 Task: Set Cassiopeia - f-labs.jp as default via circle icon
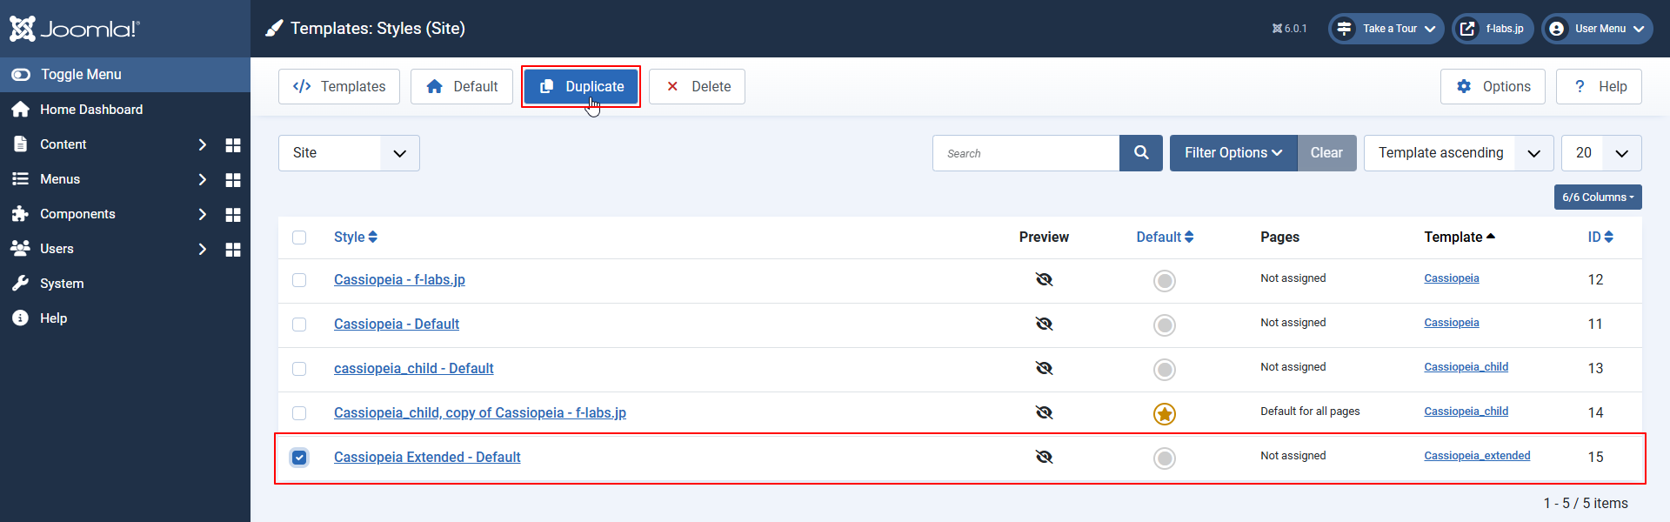click(x=1164, y=280)
